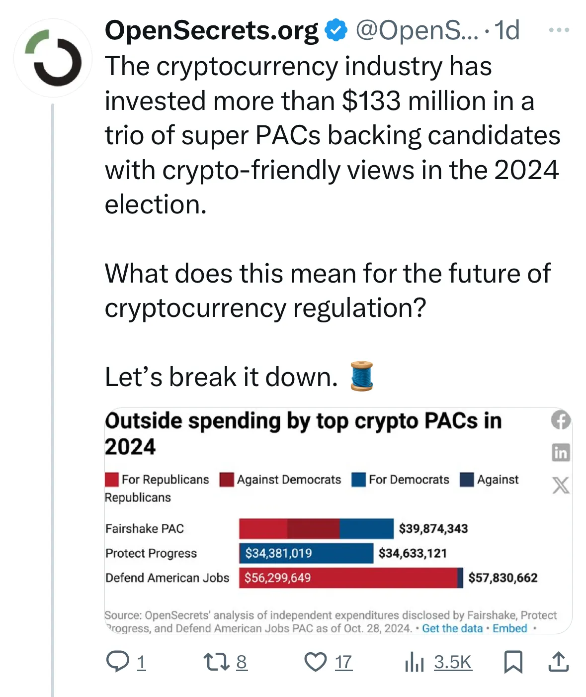The height and width of the screenshot is (697, 586).
Task: Click the "Embed" link under the chart
Action: click(509, 628)
